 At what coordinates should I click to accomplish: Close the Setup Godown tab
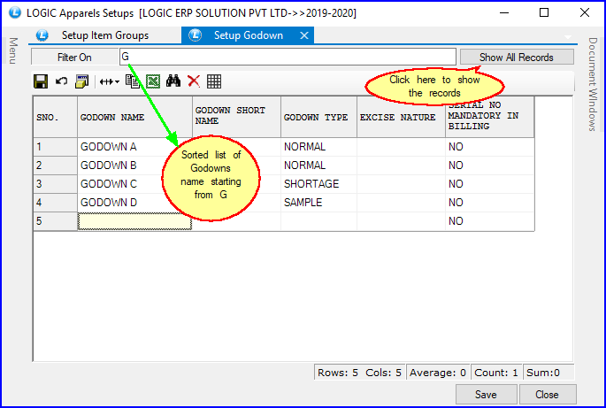(304, 35)
